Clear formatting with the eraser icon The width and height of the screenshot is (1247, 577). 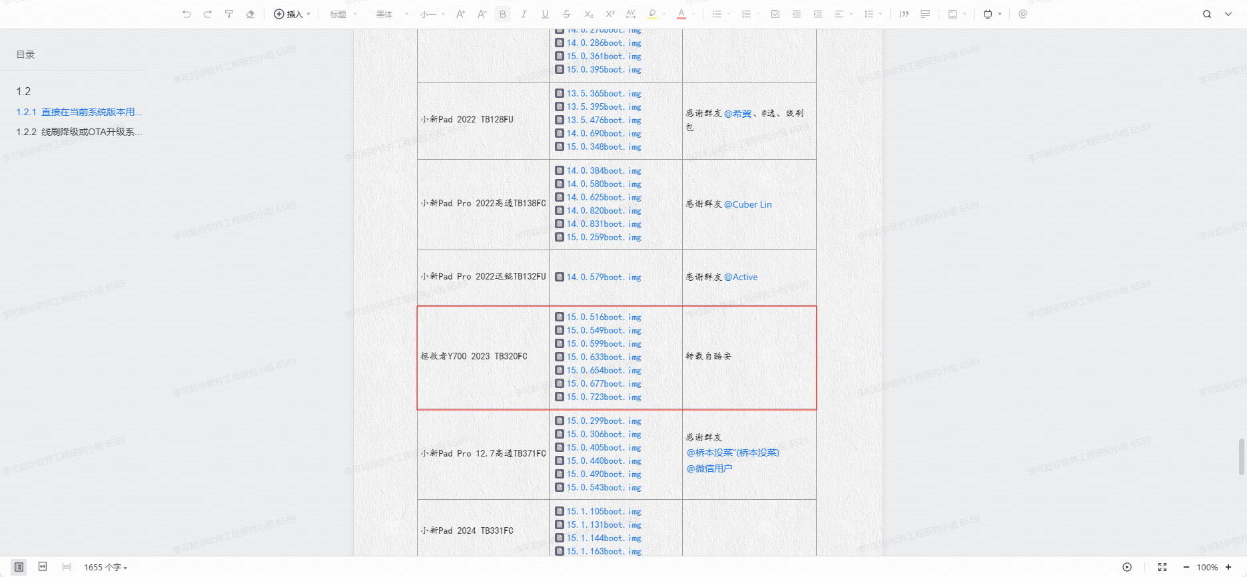tap(250, 14)
